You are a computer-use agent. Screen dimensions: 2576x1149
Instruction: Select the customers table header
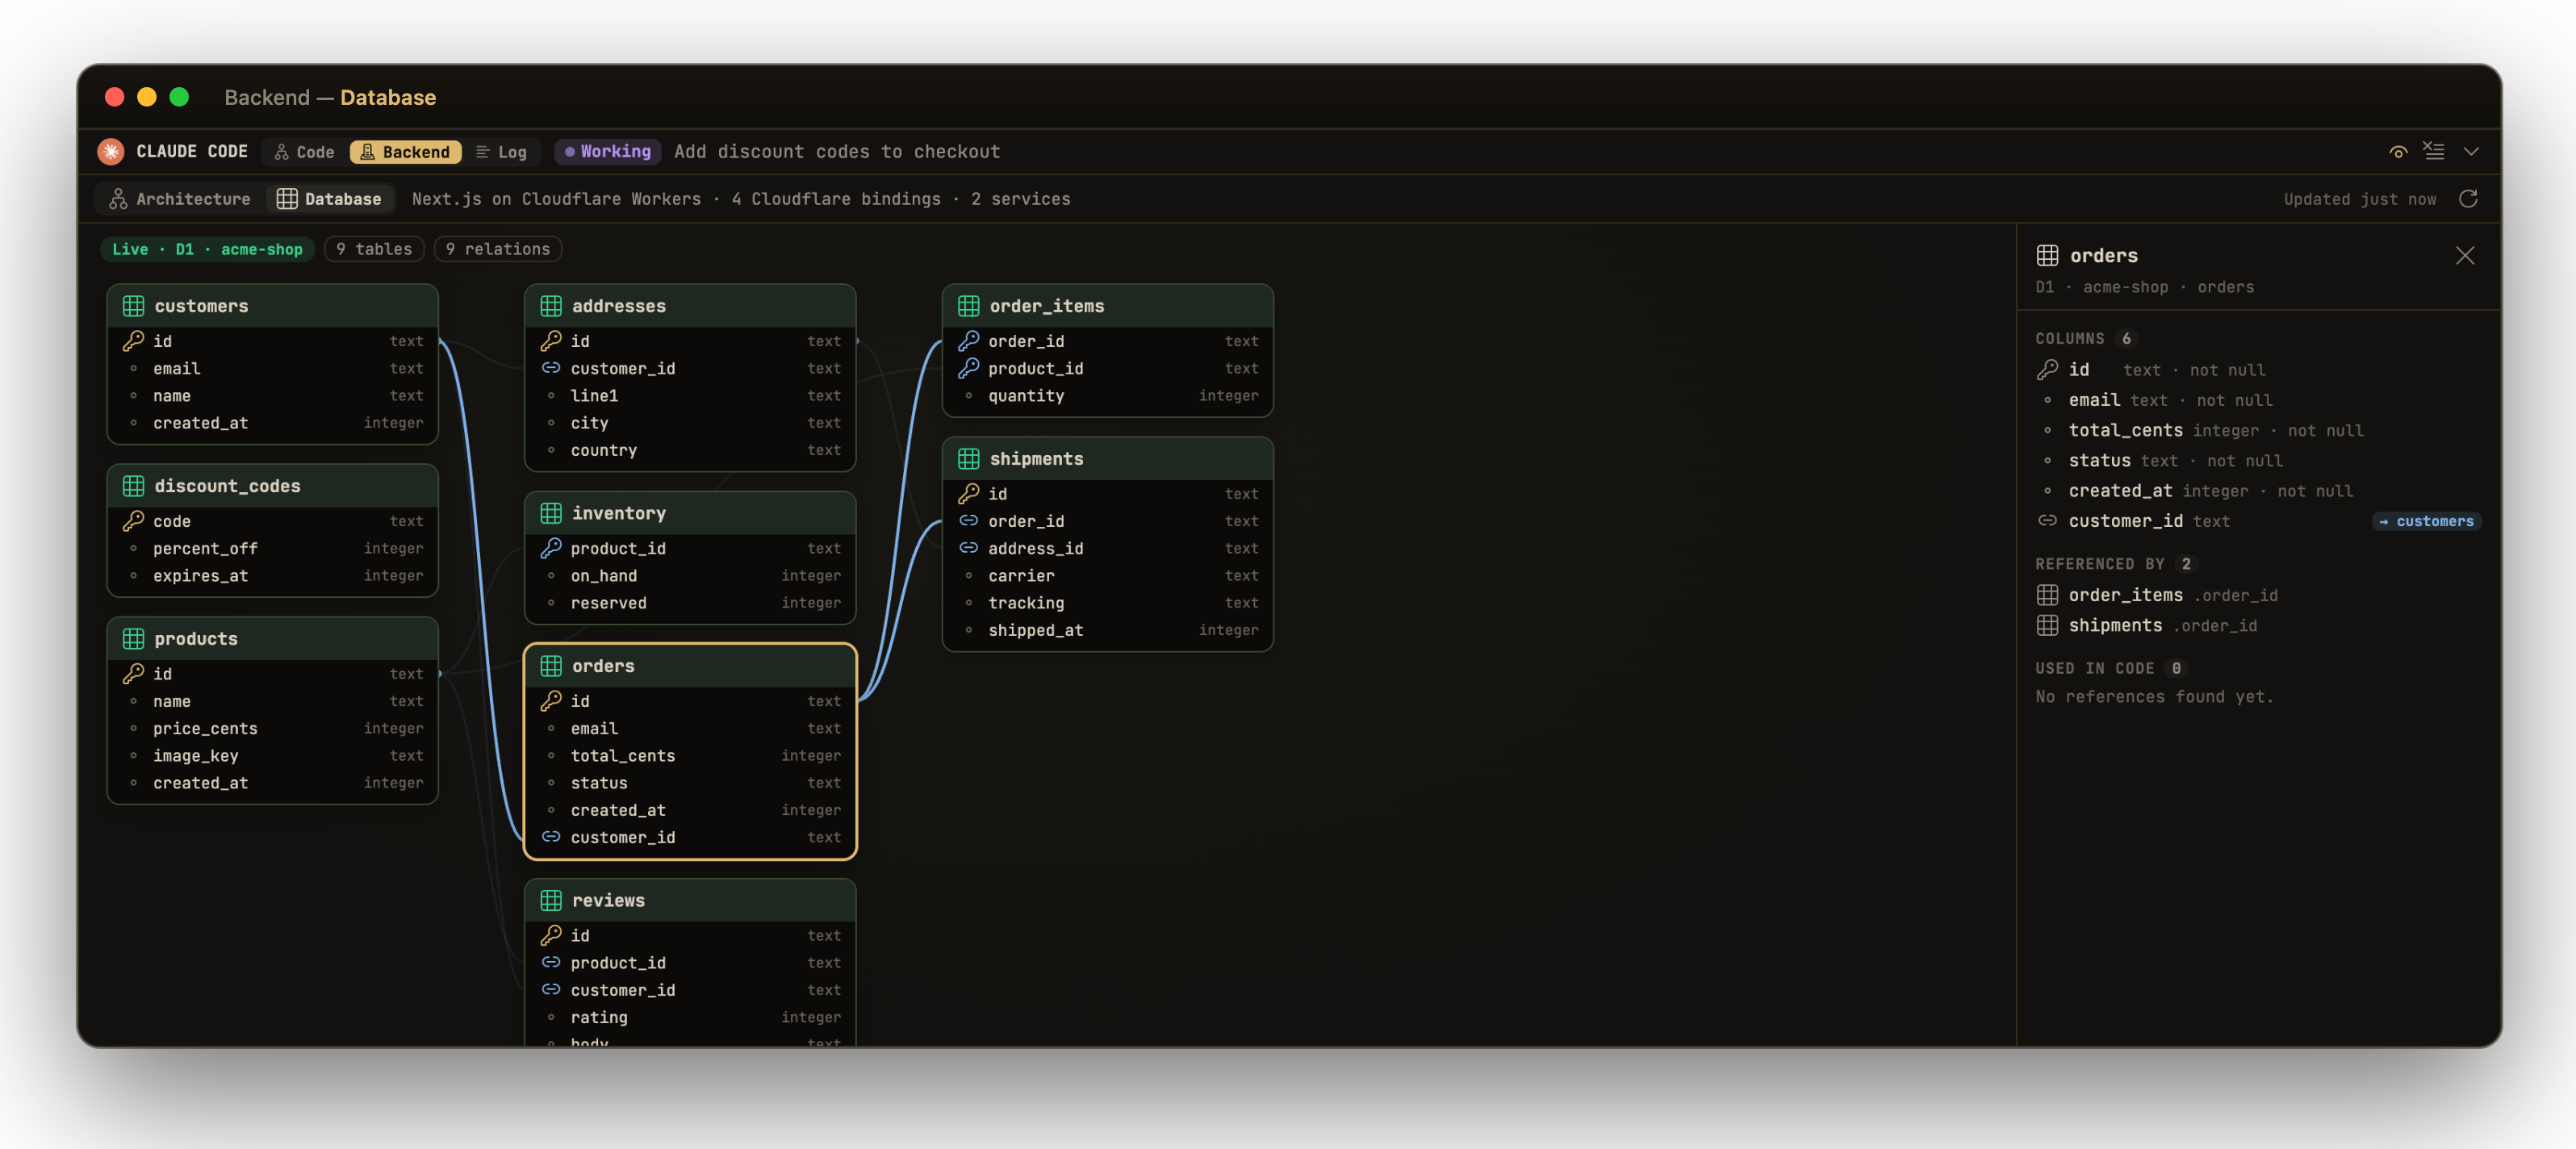click(272, 306)
